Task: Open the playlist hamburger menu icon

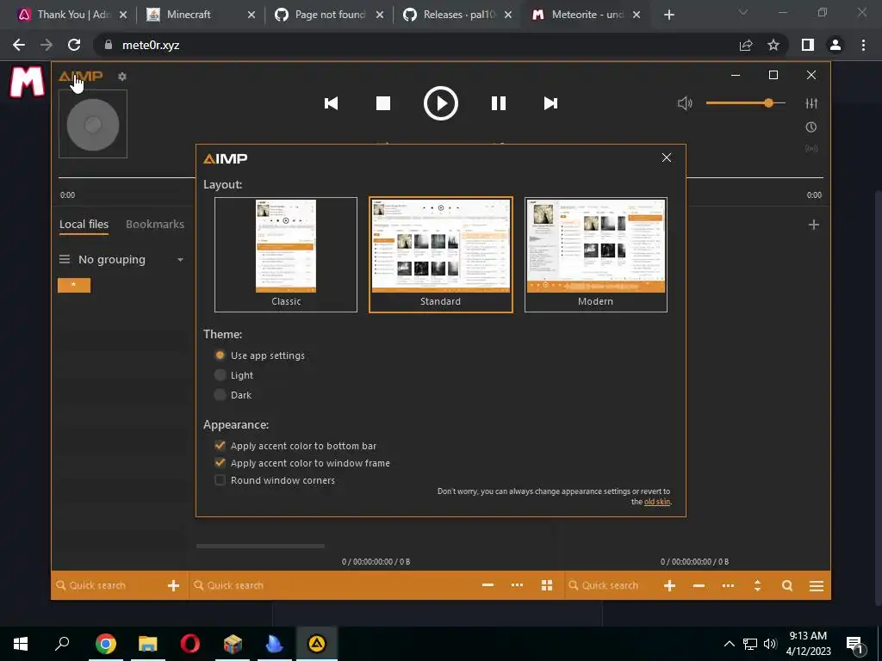Action: (817, 585)
